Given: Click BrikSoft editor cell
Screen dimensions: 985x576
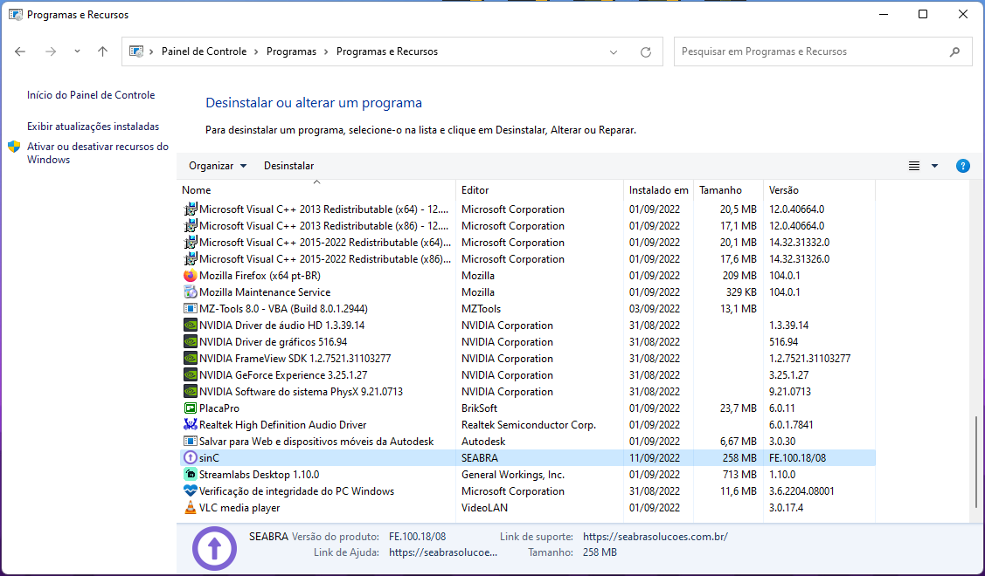Looking at the screenshot, I should pos(479,408).
